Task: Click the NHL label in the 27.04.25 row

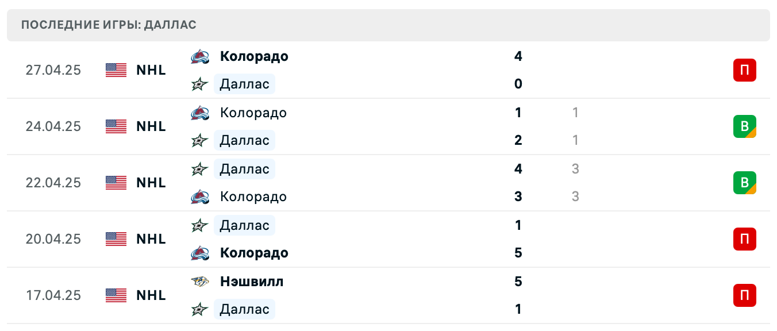Action: click(x=151, y=70)
